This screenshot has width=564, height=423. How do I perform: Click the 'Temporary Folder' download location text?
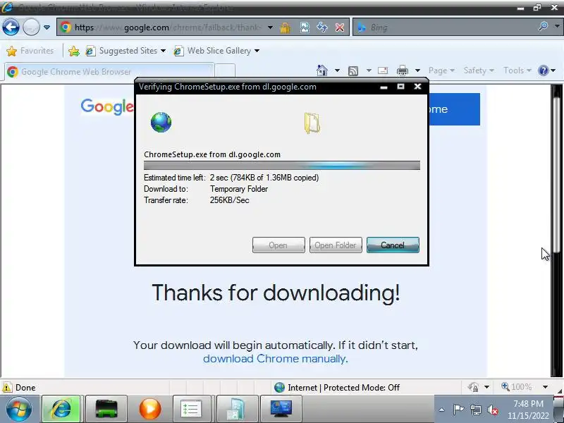(239, 189)
